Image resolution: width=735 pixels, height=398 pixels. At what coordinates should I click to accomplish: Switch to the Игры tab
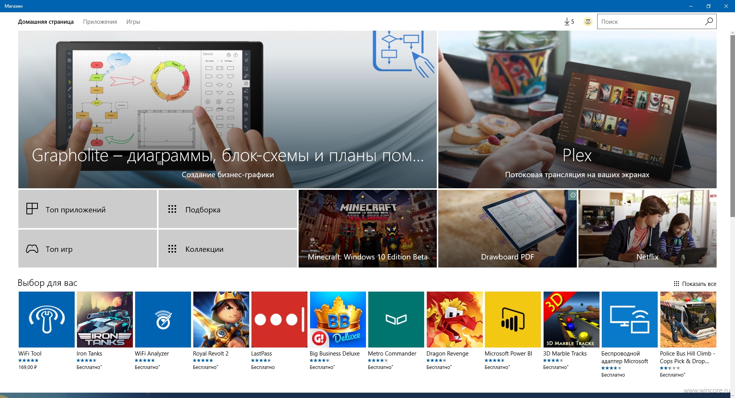pyautogui.click(x=133, y=22)
